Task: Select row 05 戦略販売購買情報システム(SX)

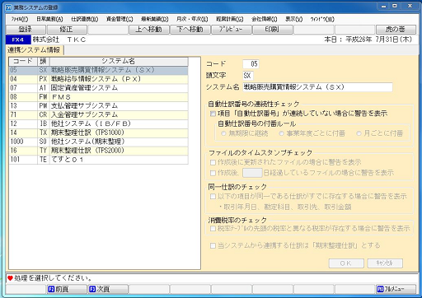Action: (x=99, y=70)
